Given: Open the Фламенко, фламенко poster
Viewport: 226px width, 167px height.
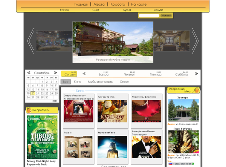Looking at the screenshot, I should point(147,111).
